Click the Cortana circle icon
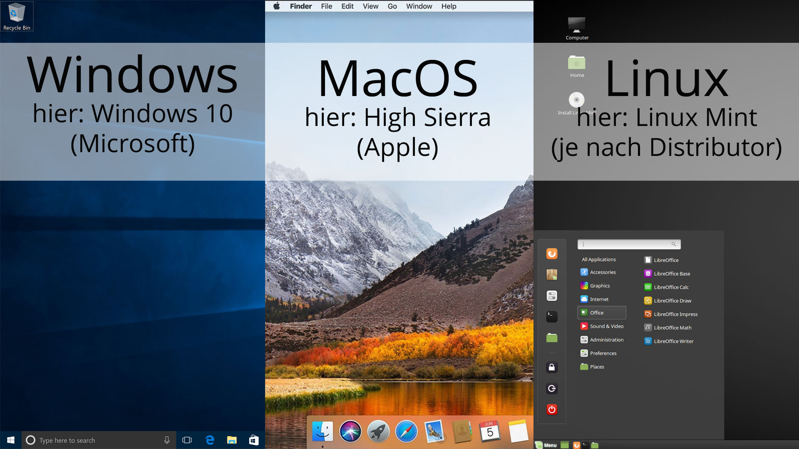The image size is (799, 449). click(30, 440)
